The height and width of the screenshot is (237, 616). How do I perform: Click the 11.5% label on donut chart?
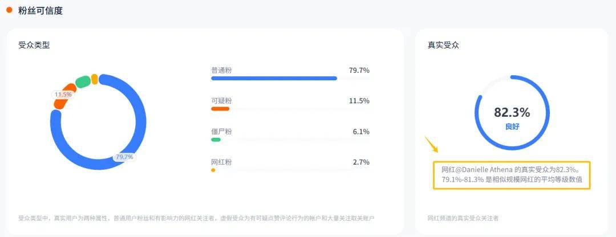63,95
